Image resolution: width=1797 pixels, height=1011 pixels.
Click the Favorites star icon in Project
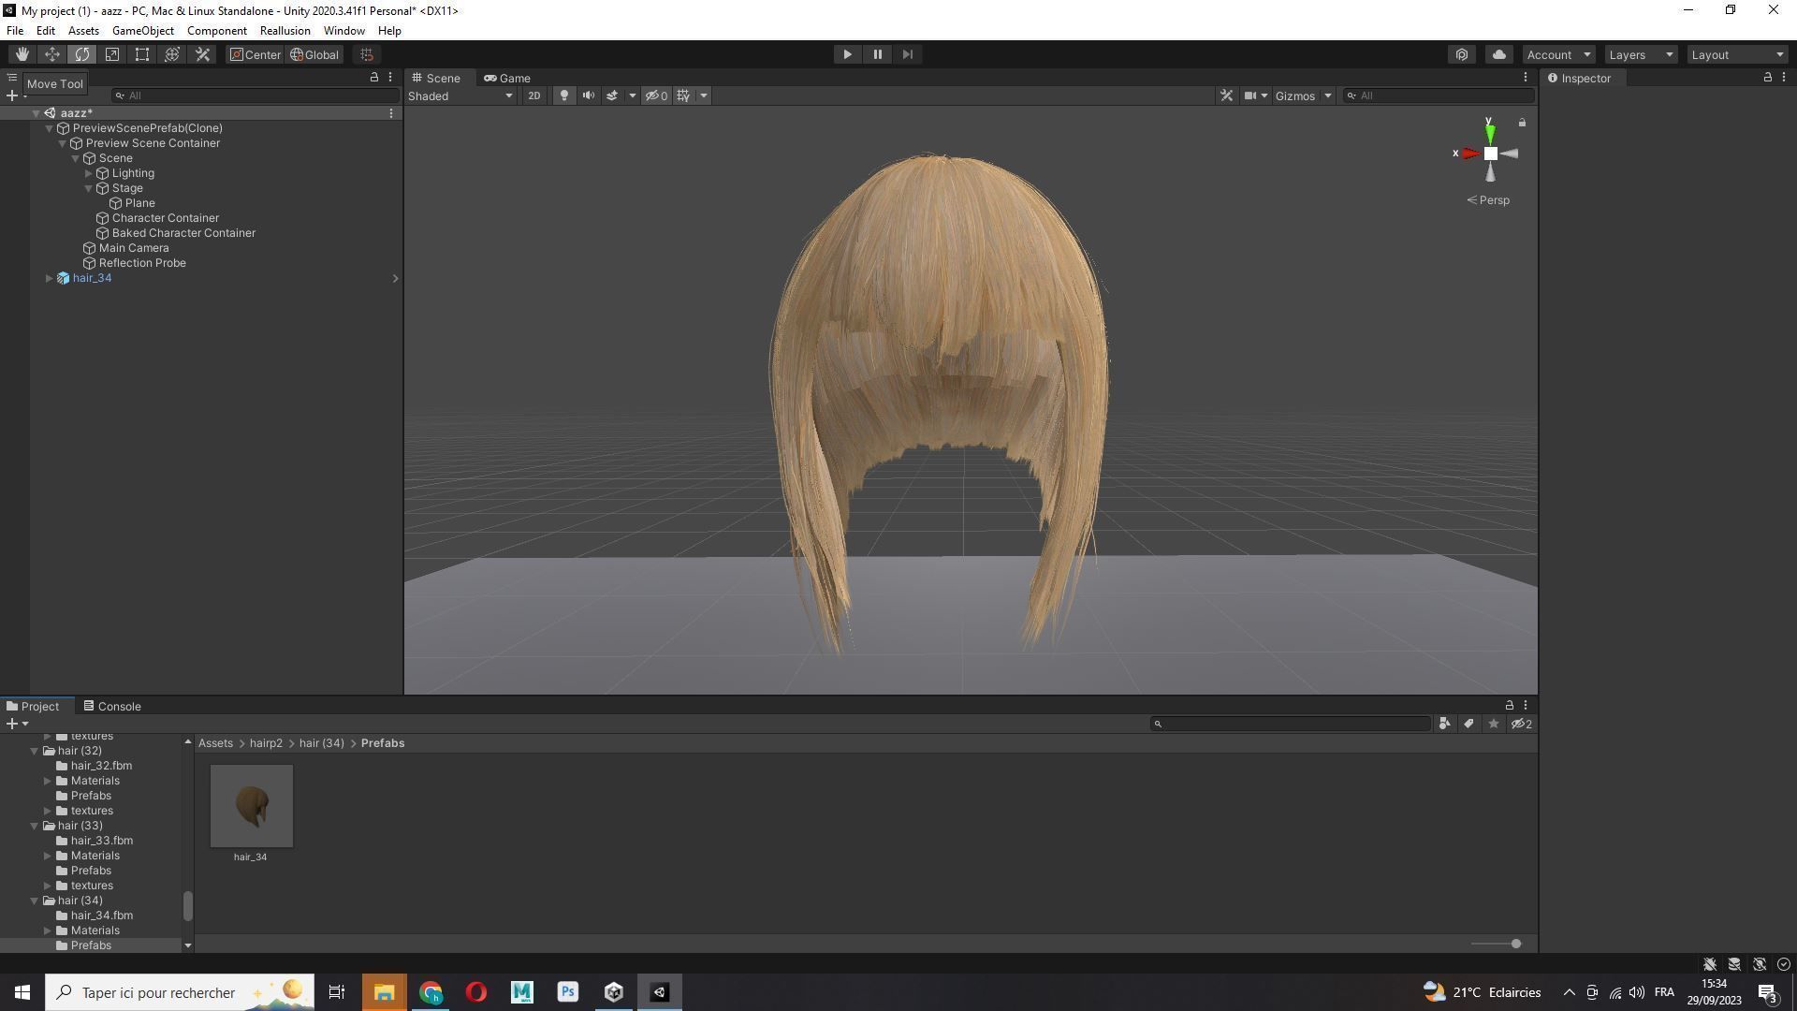1493,724
